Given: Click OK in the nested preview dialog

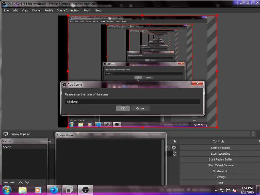Looking at the screenshot, I should pos(138,78).
